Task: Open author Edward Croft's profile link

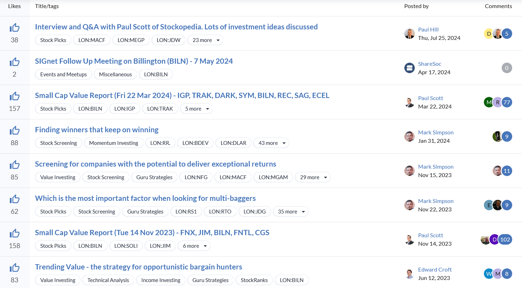Action: pos(435,269)
